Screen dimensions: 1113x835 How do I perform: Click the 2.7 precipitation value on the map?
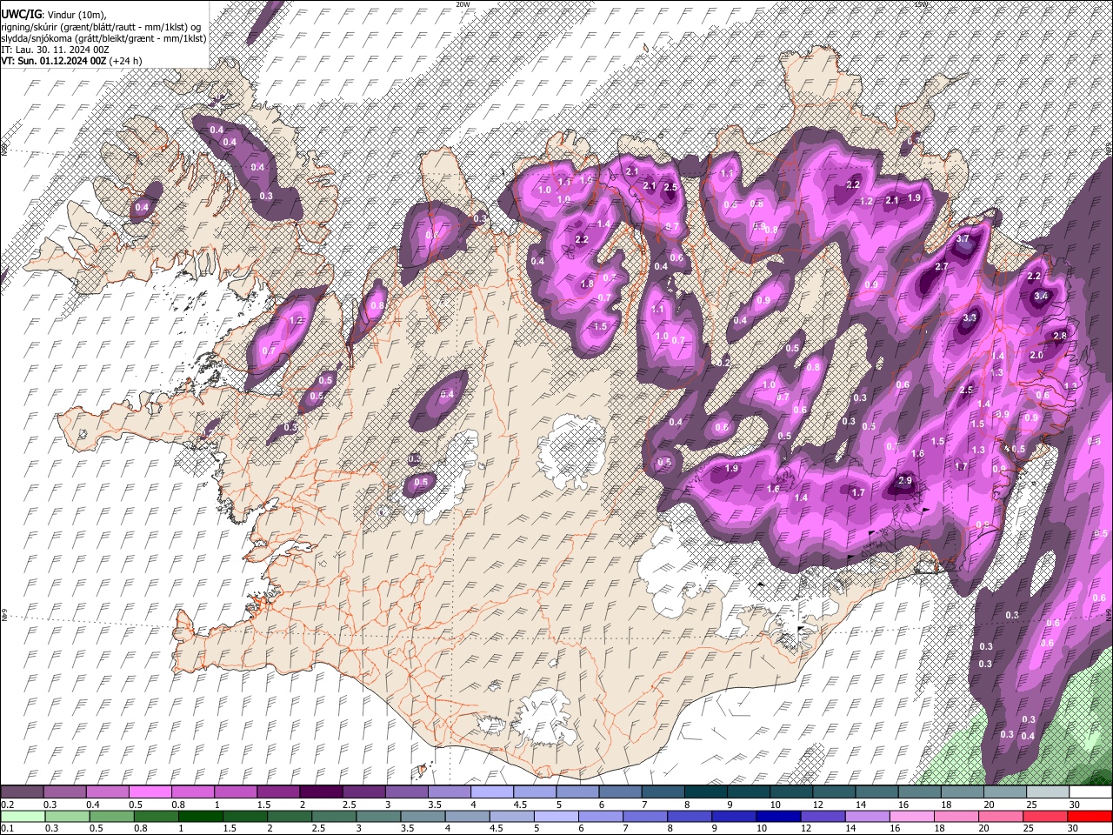942,267
